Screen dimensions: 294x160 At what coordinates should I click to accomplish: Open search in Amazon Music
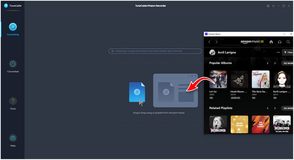point(288,42)
